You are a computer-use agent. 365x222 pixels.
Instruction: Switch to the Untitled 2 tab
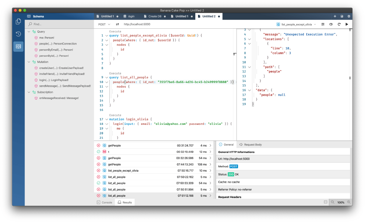coord(209,16)
